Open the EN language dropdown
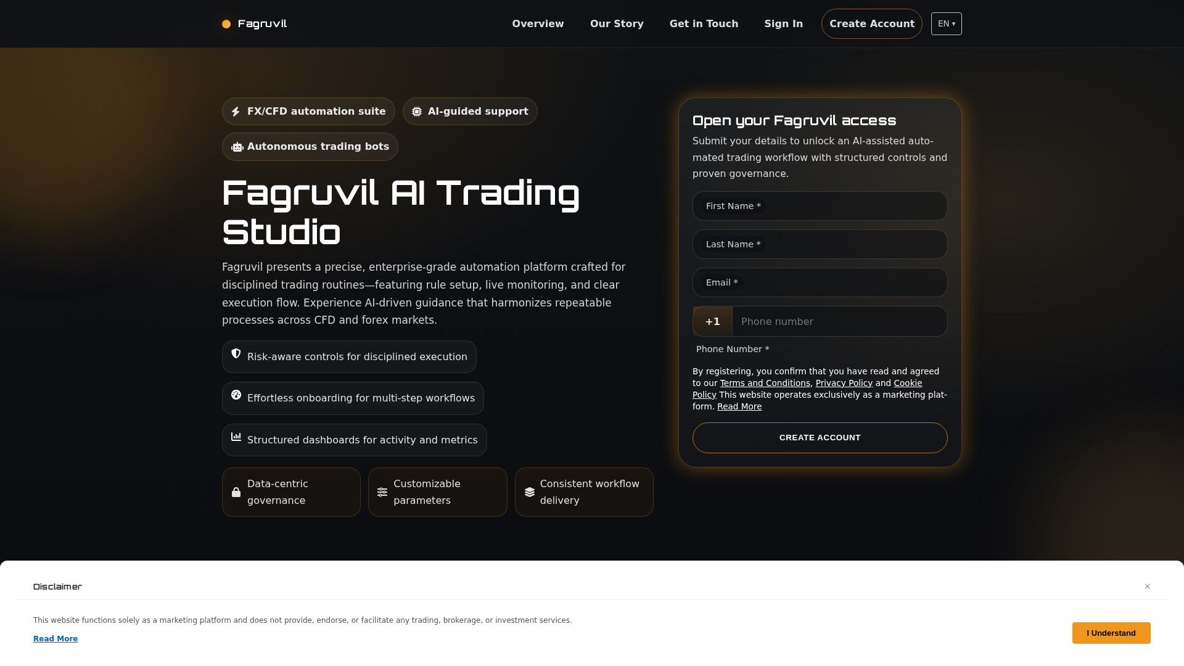This screenshot has width=1184, height=666. [x=947, y=24]
